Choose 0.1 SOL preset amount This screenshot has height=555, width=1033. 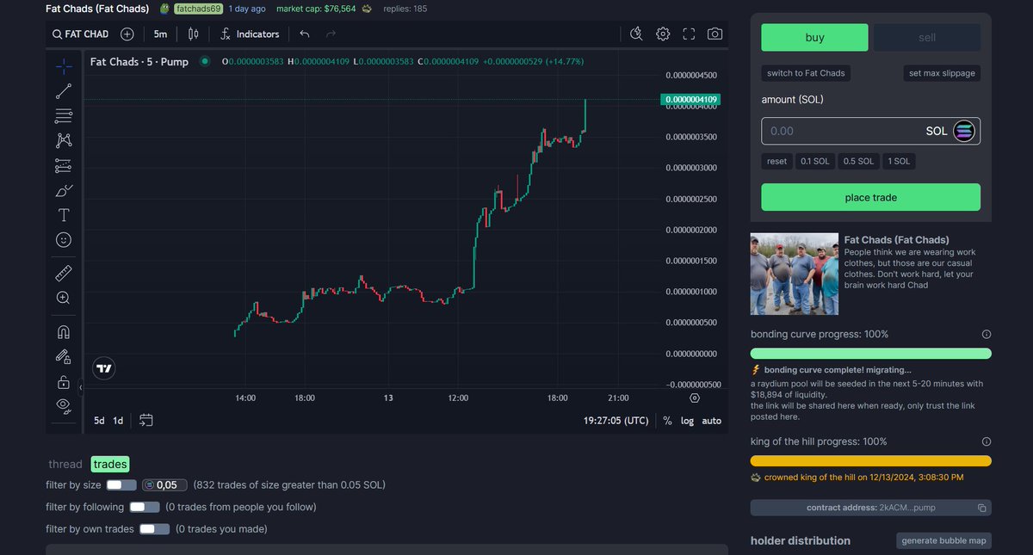point(815,161)
